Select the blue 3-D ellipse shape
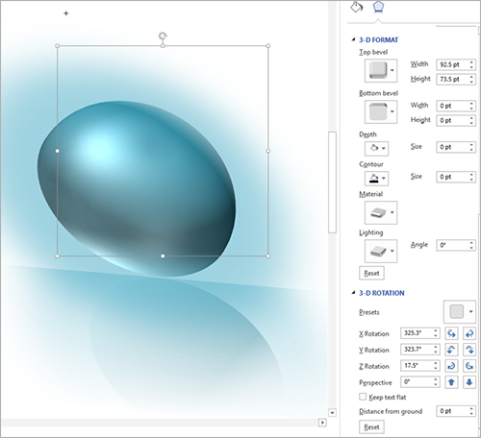This screenshot has height=438, width=481. pos(137,189)
